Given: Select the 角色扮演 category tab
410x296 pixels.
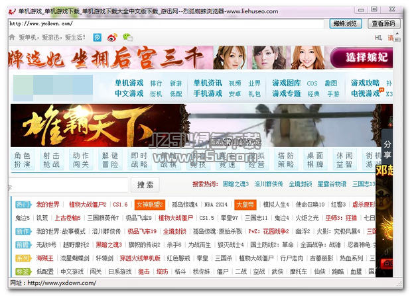Looking at the screenshot, I should 23,160.
